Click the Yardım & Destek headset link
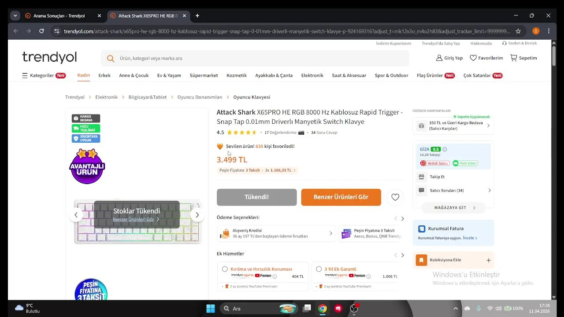The height and width of the screenshot is (317, 564). [x=519, y=43]
